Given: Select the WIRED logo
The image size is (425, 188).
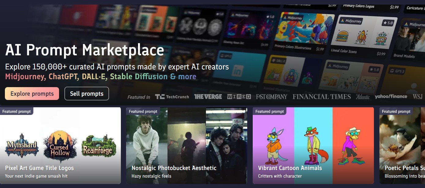Looking at the screenshot, I should coord(239,97).
